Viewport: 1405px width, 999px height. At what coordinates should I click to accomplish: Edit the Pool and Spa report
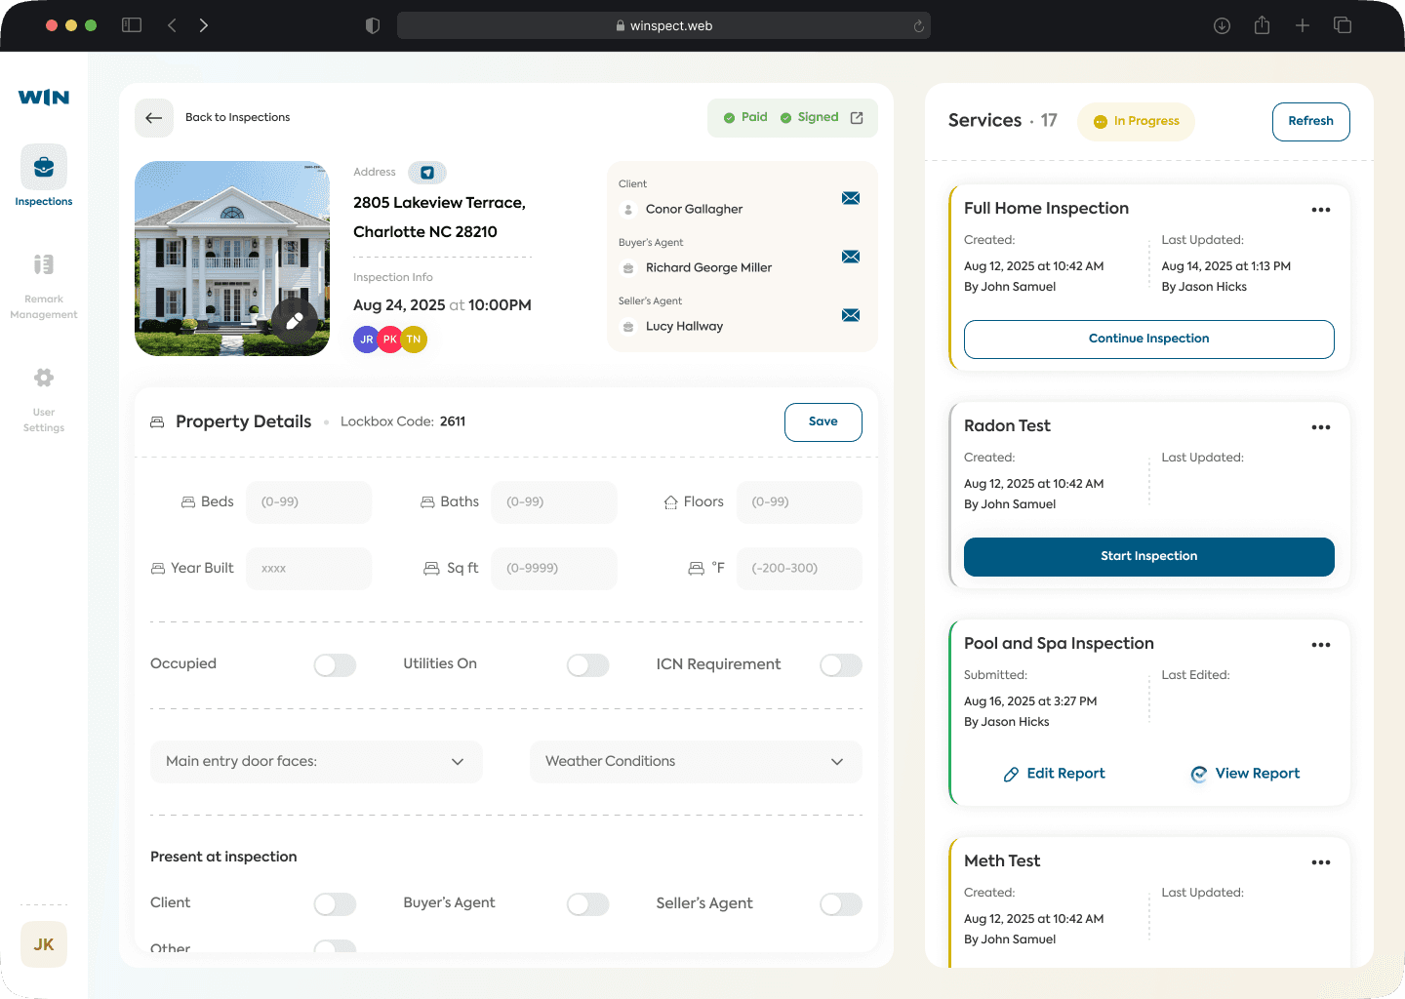coord(1055,774)
